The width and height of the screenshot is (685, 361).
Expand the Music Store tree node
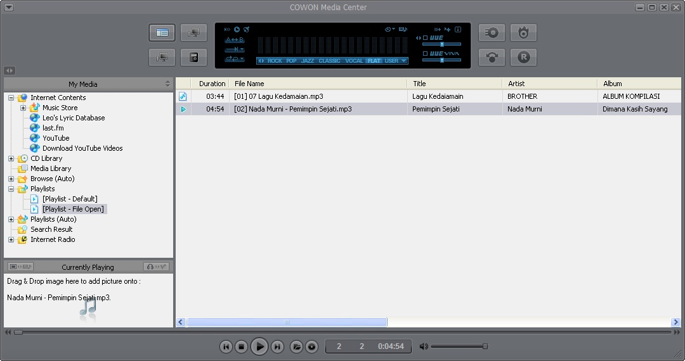click(23, 108)
